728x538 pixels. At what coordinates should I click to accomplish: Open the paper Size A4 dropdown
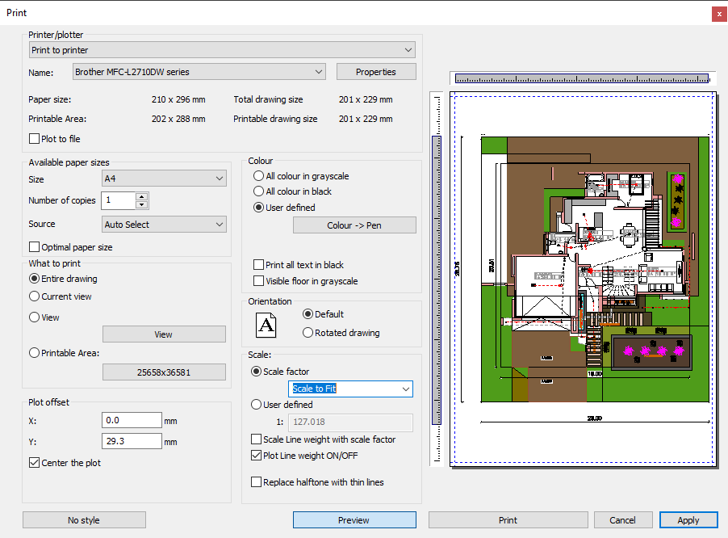164,179
